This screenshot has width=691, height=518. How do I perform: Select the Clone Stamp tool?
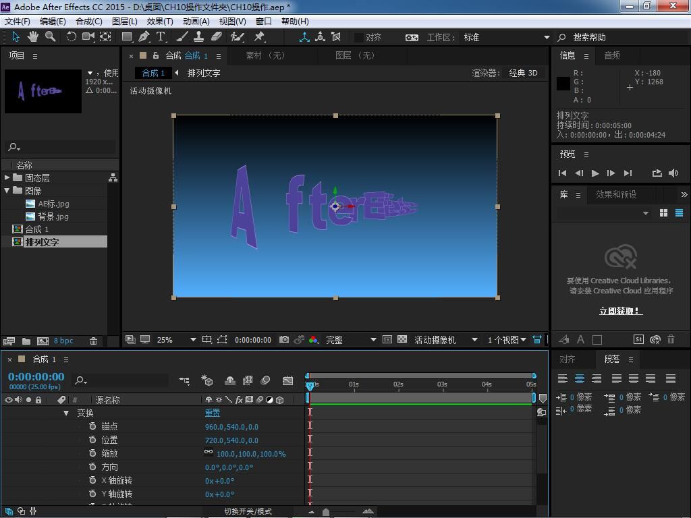199,37
